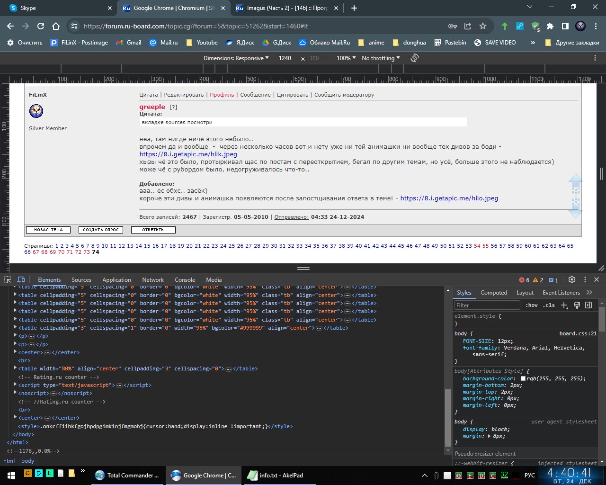This screenshot has height=485, width=606.
Task: Toggle computed styles sidebar icon
Action: point(588,305)
